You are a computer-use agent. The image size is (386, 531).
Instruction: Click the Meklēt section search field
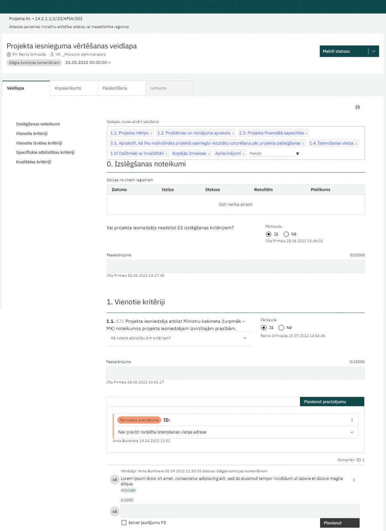271,154
